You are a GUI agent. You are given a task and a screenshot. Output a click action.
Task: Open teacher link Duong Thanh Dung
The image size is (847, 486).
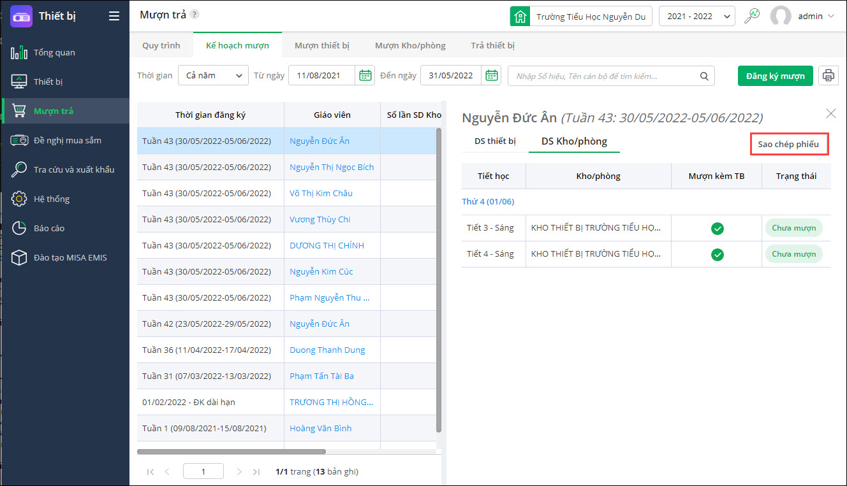(327, 350)
